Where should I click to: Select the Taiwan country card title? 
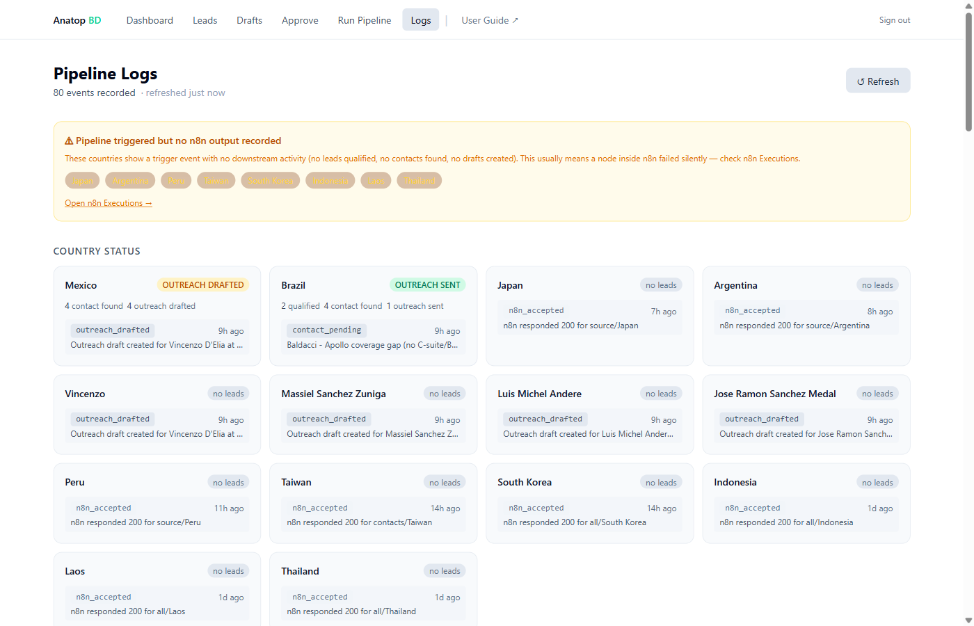296,482
